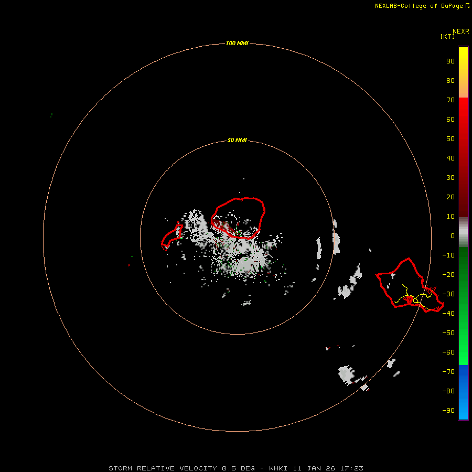Click the 30 value on the color scale
The width and height of the screenshot is (472, 472).
pyautogui.click(x=450, y=178)
